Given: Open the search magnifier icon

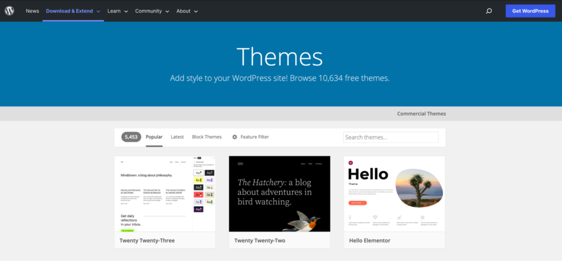Looking at the screenshot, I should tap(488, 11).
